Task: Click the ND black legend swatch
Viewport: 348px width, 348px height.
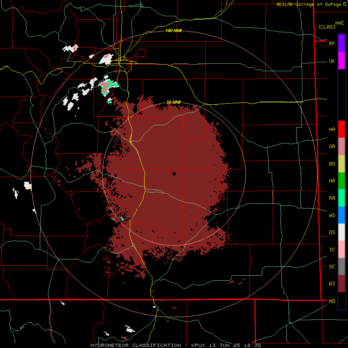Action: coord(341,301)
